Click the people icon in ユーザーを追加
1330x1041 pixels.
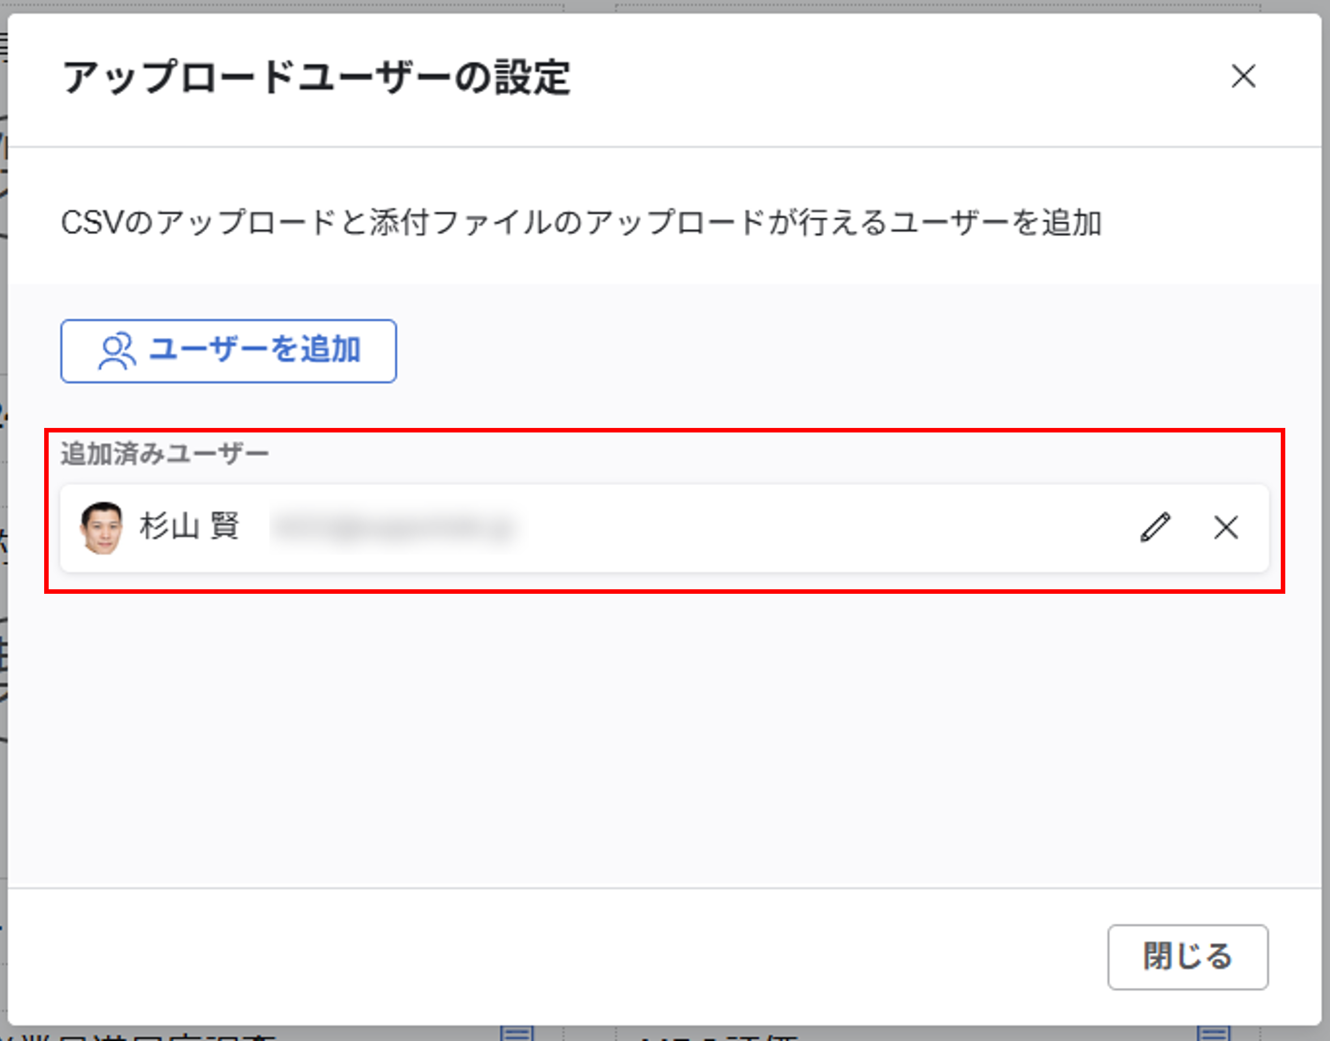click(117, 351)
